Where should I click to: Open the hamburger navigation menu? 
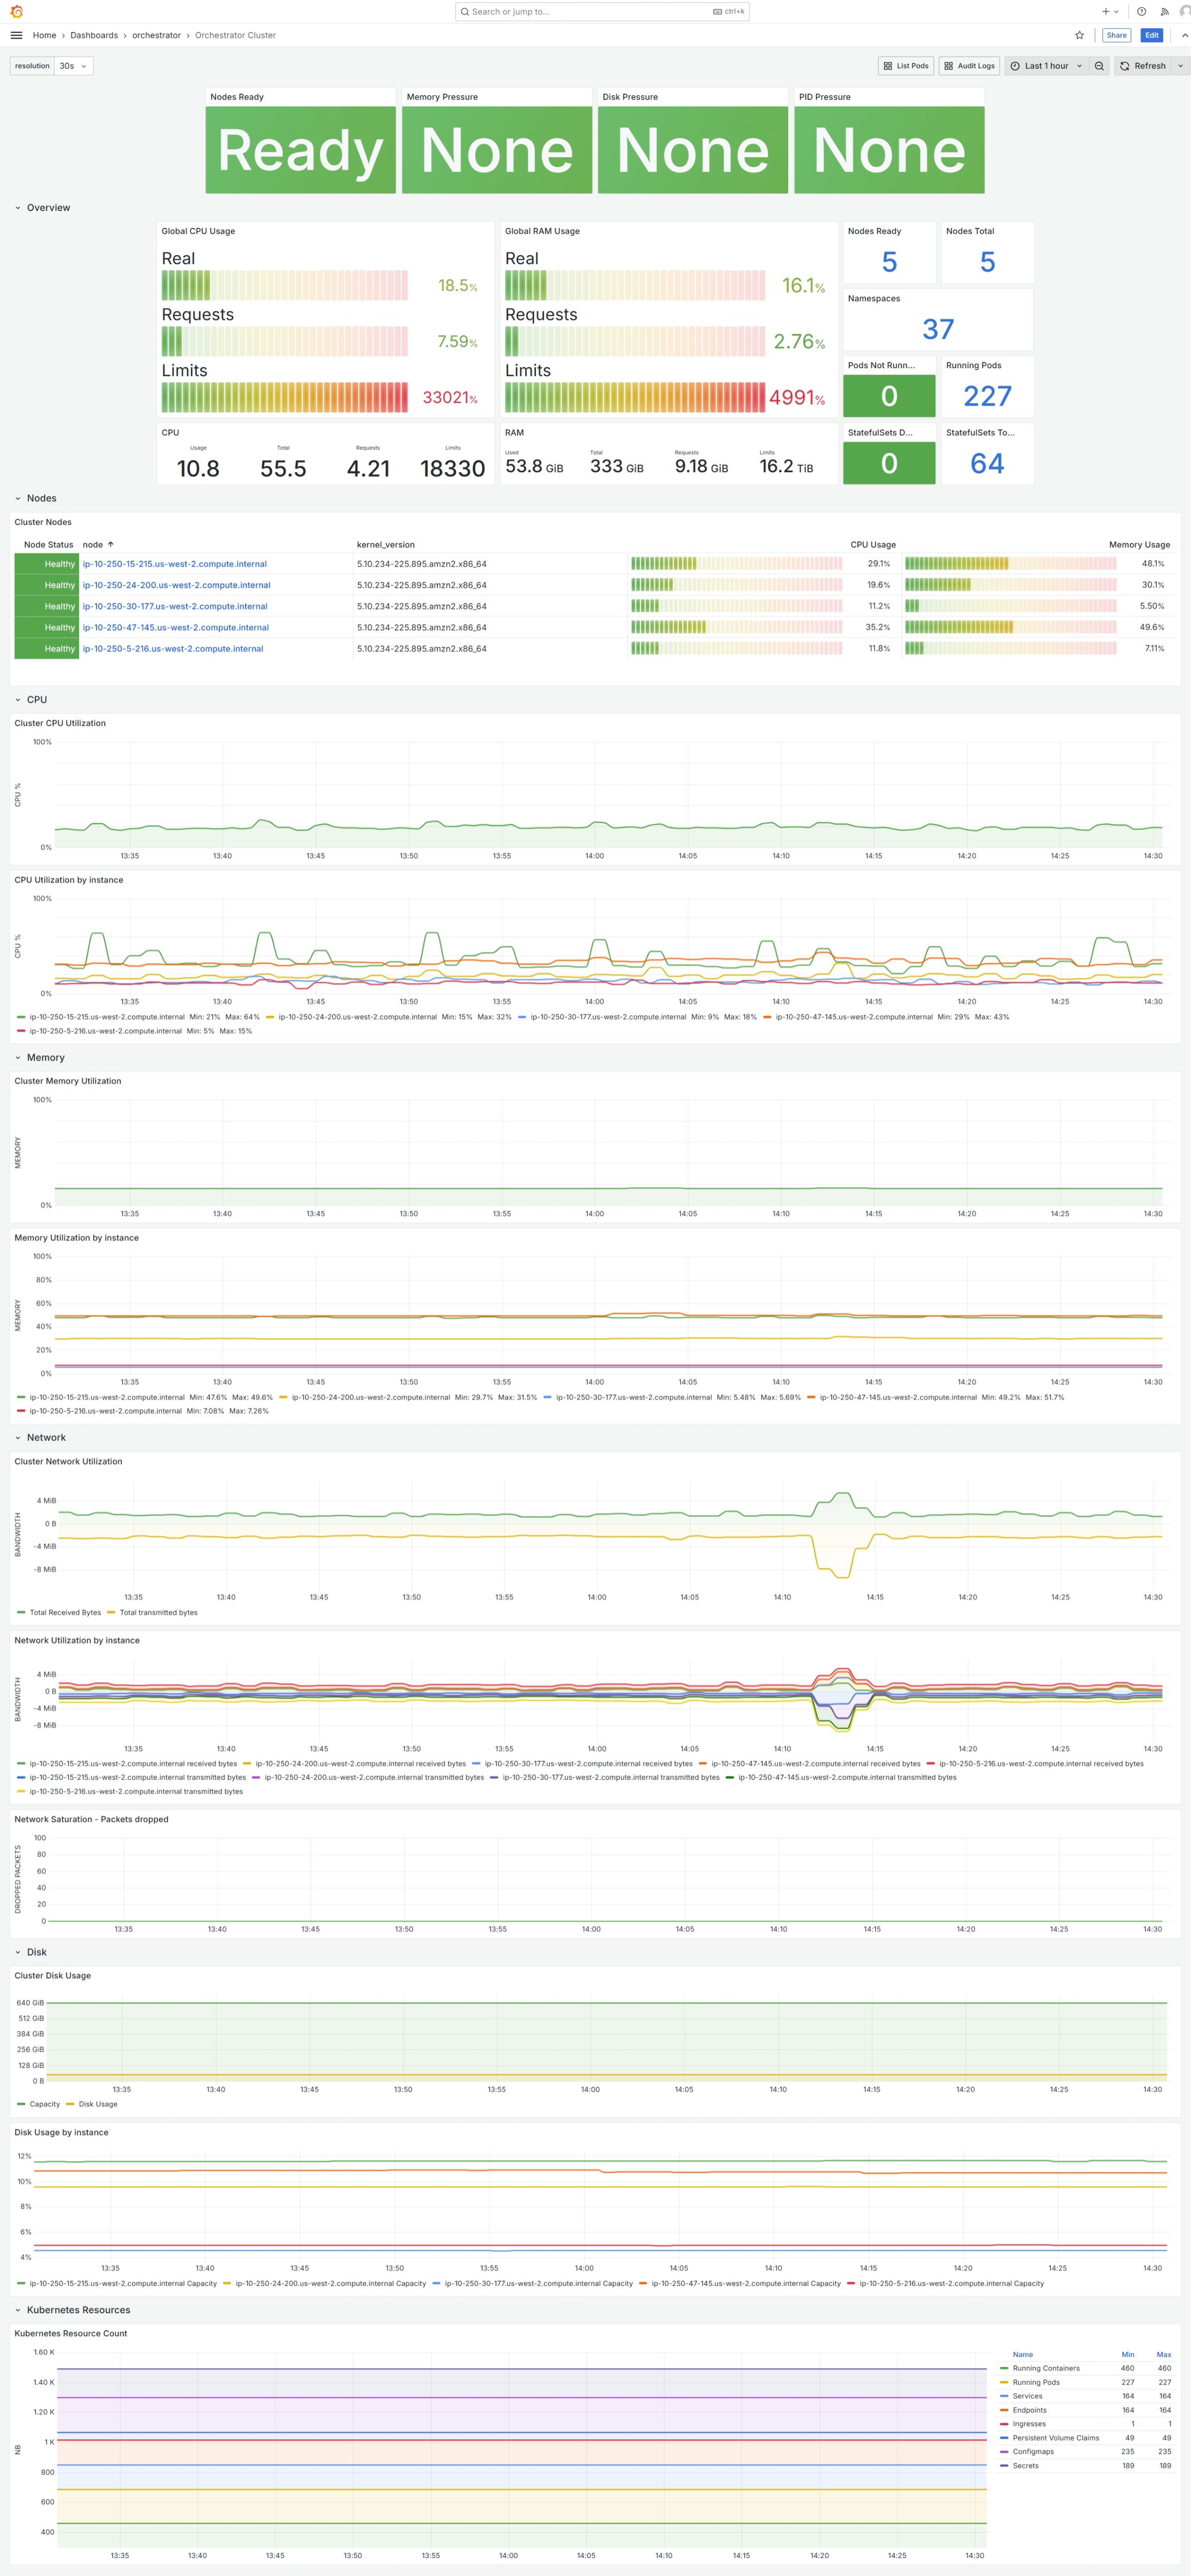(x=16, y=35)
